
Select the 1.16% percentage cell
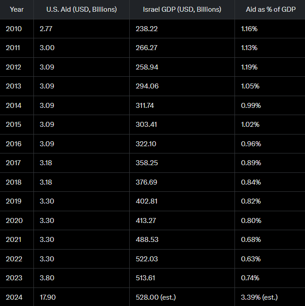coord(249,29)
